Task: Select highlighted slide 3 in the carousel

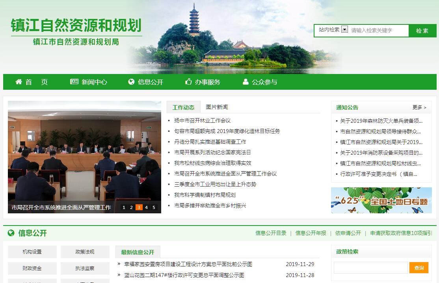Action: point(139,207)
